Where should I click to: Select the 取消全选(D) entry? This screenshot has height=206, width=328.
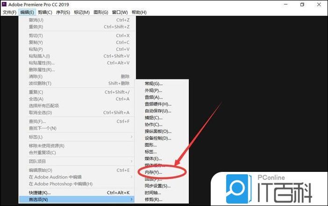point(77,113)
